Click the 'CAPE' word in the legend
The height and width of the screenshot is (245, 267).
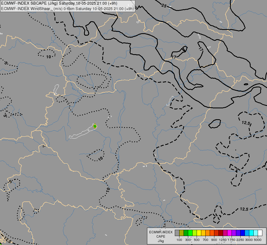[x=161, y=237]
